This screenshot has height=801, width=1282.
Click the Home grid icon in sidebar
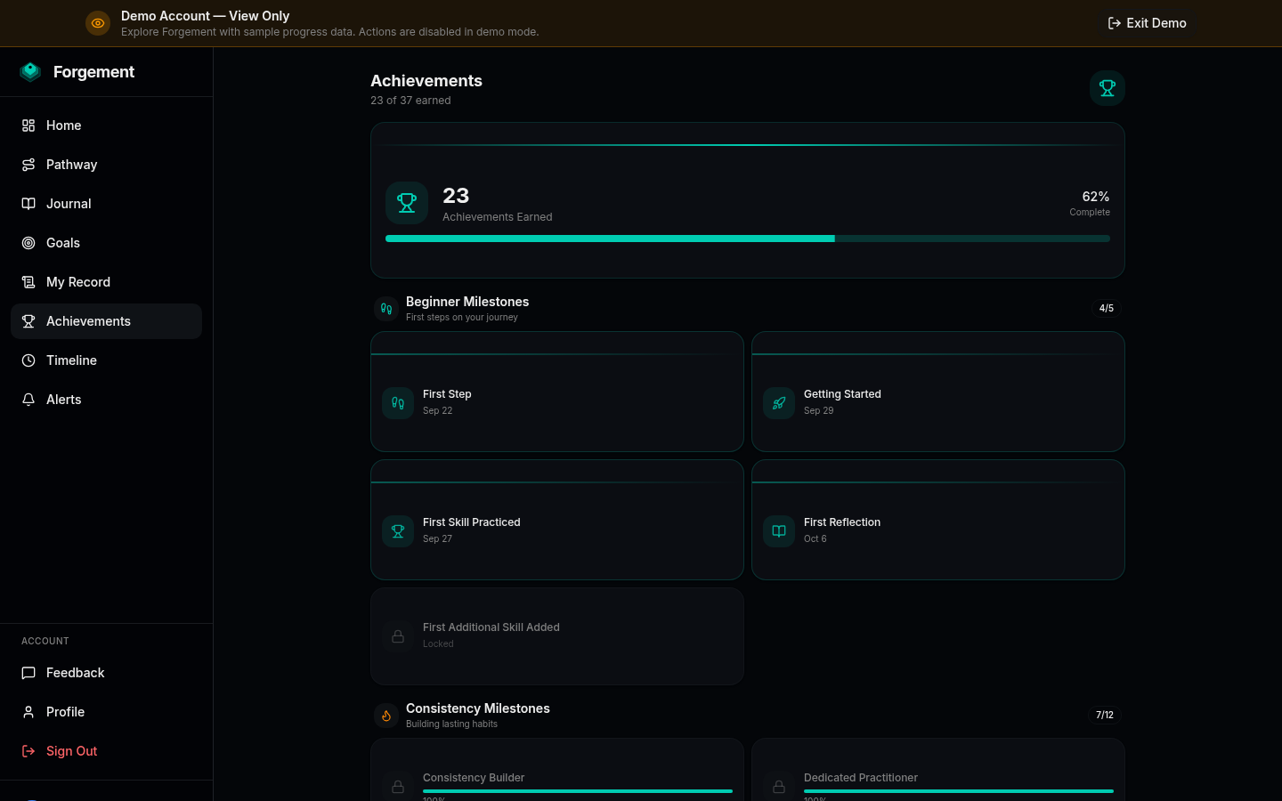(28, 125)
